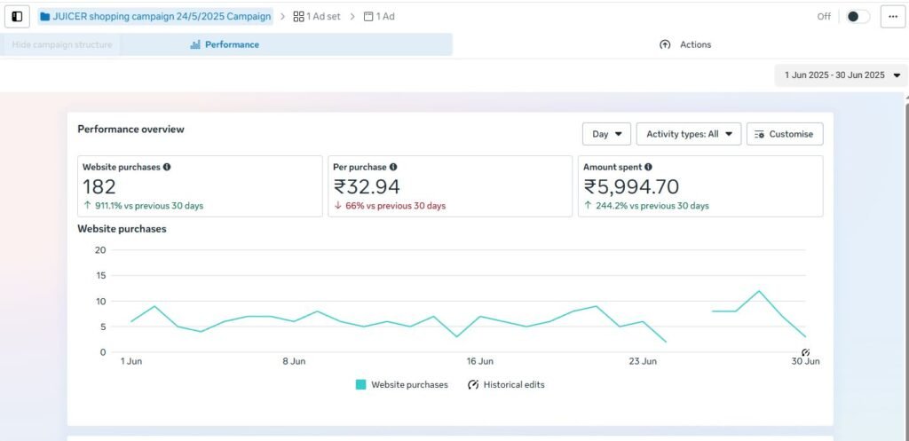Click the historical edits marker on chart
The width and height of the screenshot is (909, 441).
(x=805, y=352)
